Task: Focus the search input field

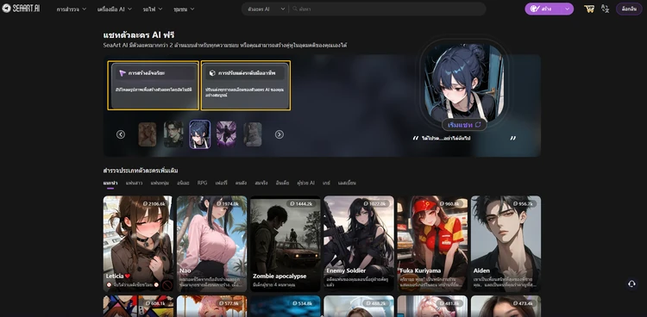Action: coord(388,9)
